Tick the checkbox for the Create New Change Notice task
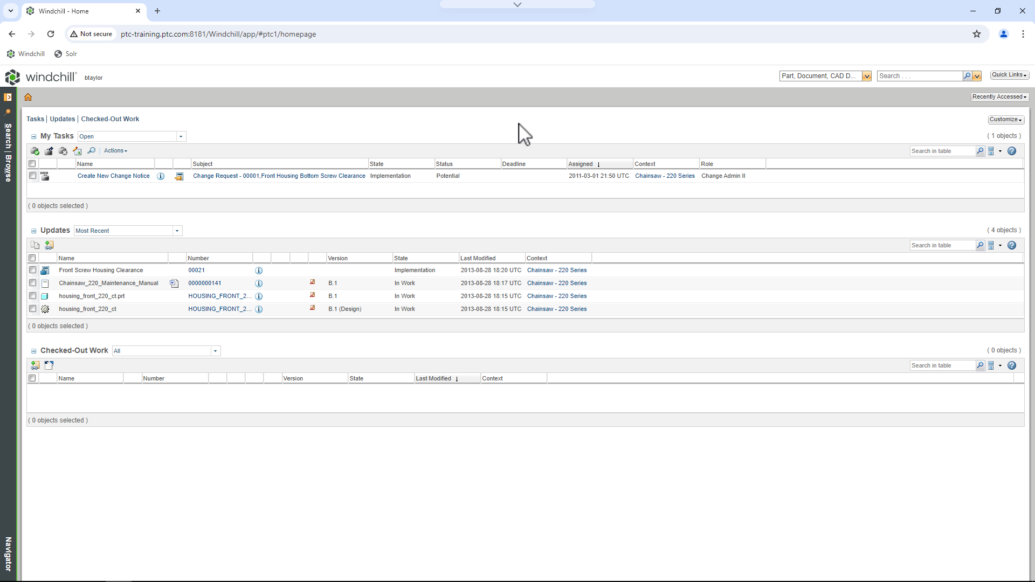 coord(32,176)
